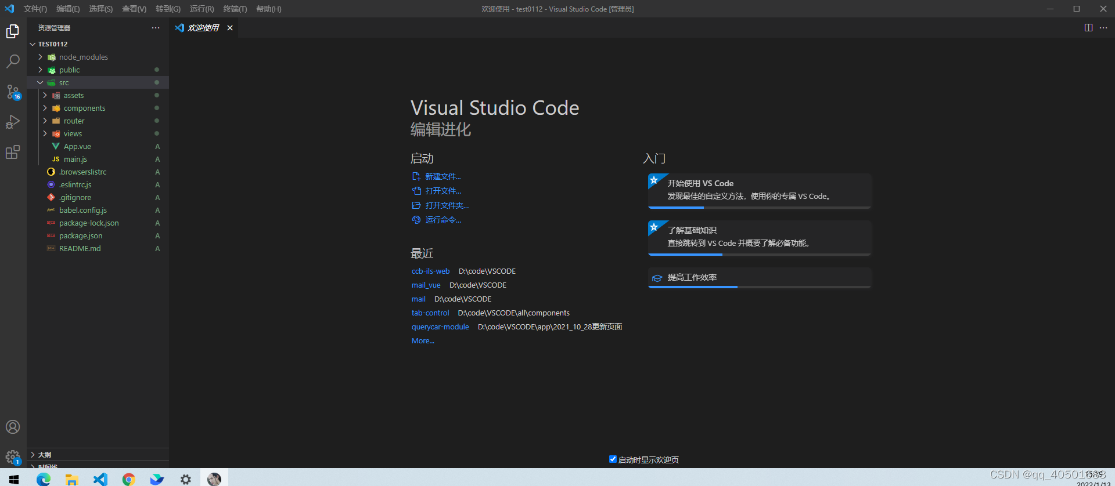Expand the router folder
Screen dimensions: 1115x486
point(45,121)
